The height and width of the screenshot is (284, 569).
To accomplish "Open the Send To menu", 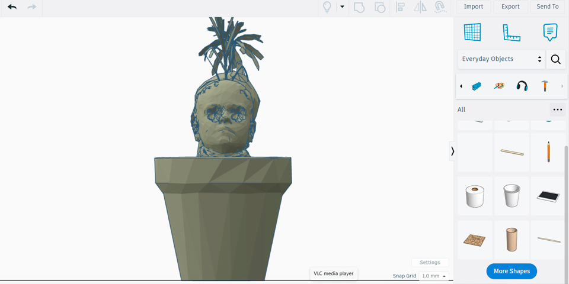I will click(x=547, y=7).
